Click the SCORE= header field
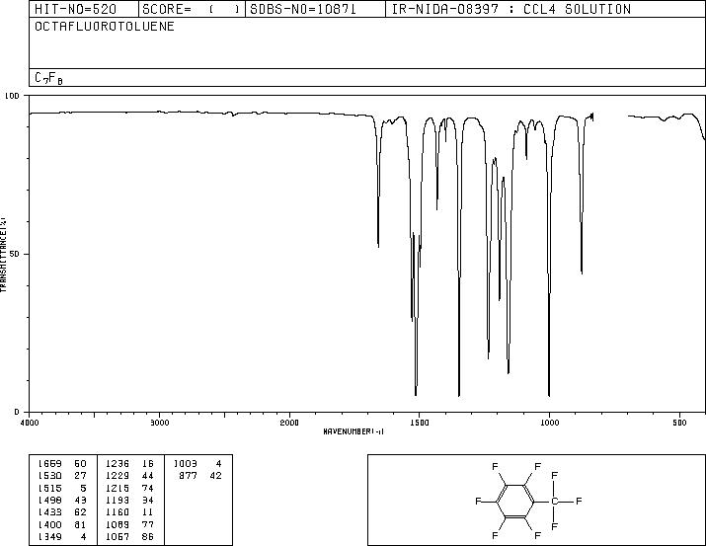Screen dimensions: 706x546 tap(192, 10)
